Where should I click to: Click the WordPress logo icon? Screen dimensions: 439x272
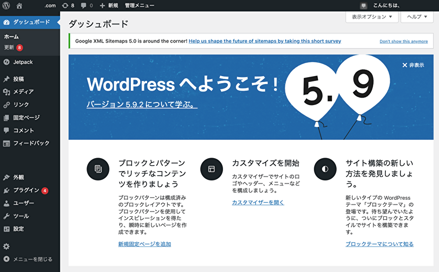point(7,6)
